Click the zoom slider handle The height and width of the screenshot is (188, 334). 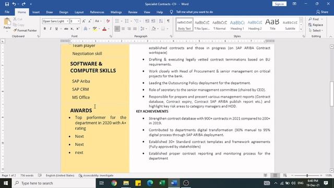(x=307, y=175)
